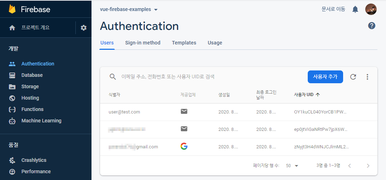This screenshot has width=386, height=180.
Task: Click created date in user@test.com row
Action: [228, 112]
